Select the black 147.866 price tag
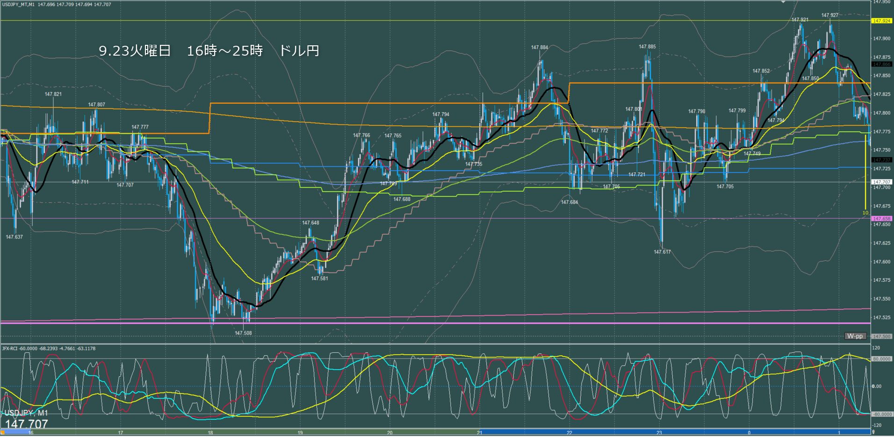 (x=881, y=64)
